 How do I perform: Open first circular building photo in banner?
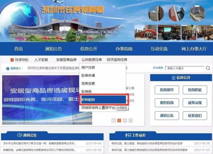156,13
